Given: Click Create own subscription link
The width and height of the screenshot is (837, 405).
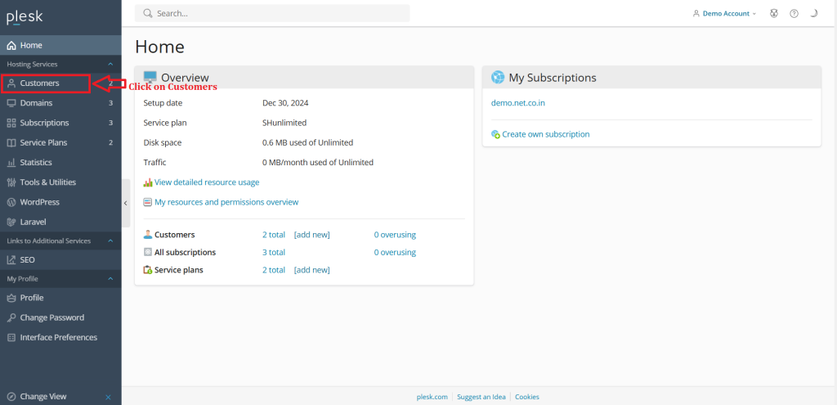Looking at the screenshot, I should tap(545, 134).
